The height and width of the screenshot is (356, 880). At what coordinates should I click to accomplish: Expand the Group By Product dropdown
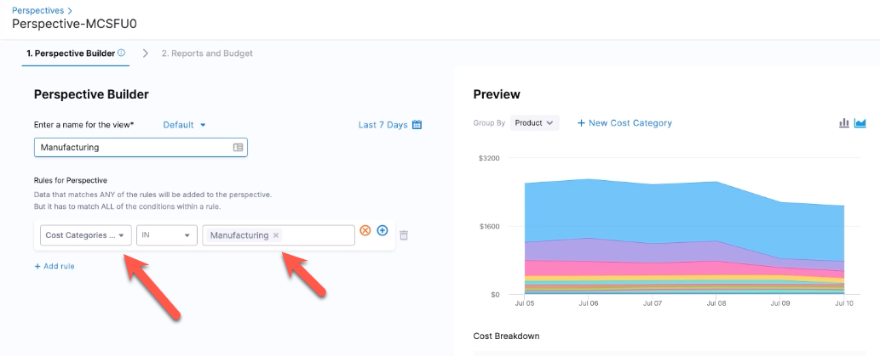535,123
